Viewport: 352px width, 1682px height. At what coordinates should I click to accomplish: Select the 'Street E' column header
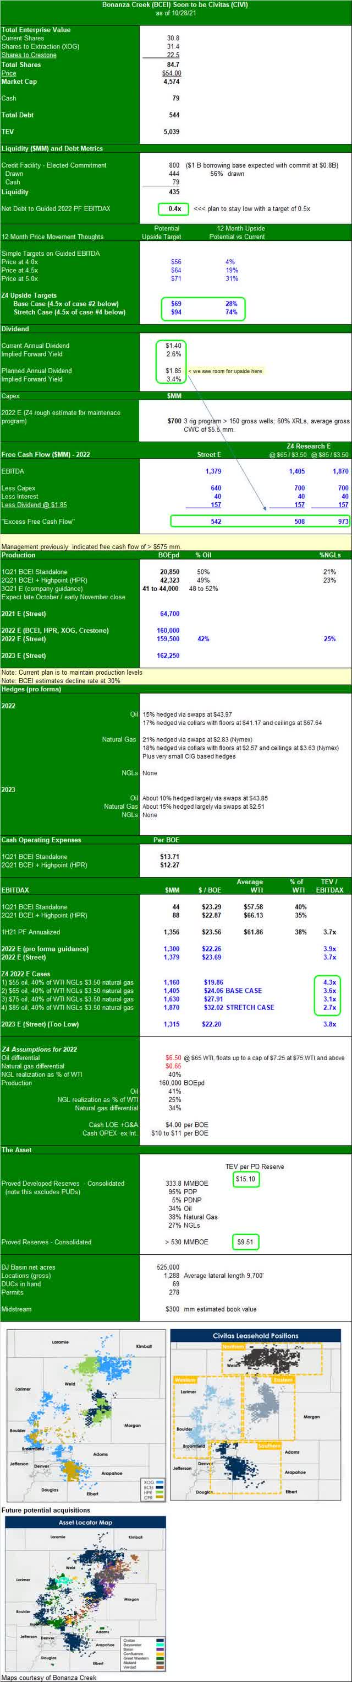click(209, 454)
